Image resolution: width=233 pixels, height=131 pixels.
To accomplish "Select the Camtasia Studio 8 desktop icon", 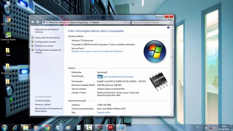I will click(x=8, y=37).
